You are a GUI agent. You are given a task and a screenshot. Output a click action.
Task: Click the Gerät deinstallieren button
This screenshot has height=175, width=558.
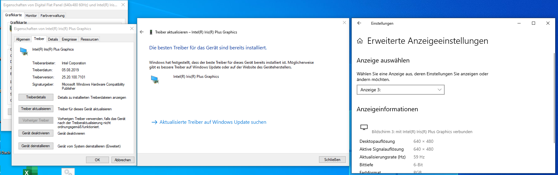[x=36, y=146]
